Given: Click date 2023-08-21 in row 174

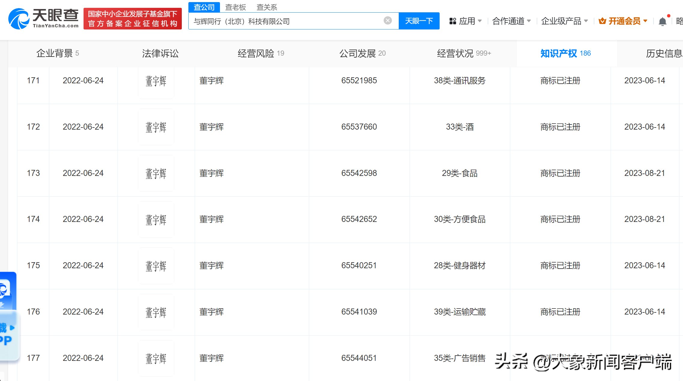Looking at the screenshot, I should (x=645, y=219).
